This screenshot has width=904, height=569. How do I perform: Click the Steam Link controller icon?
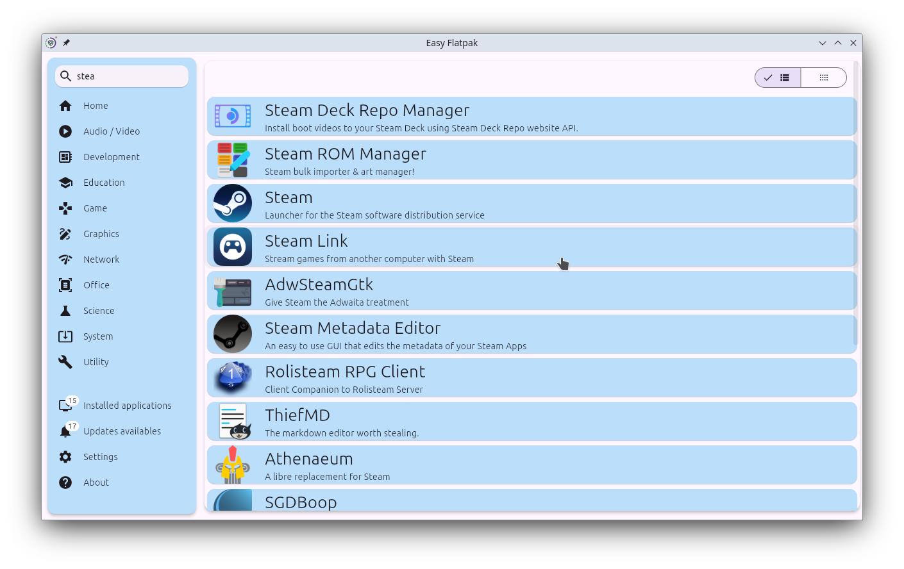tap(233, 247)
